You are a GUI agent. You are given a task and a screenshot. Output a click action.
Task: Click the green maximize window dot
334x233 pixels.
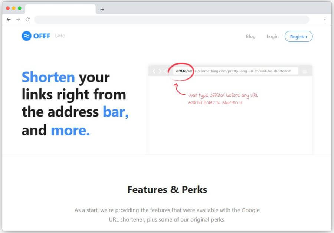click(20, 8)
